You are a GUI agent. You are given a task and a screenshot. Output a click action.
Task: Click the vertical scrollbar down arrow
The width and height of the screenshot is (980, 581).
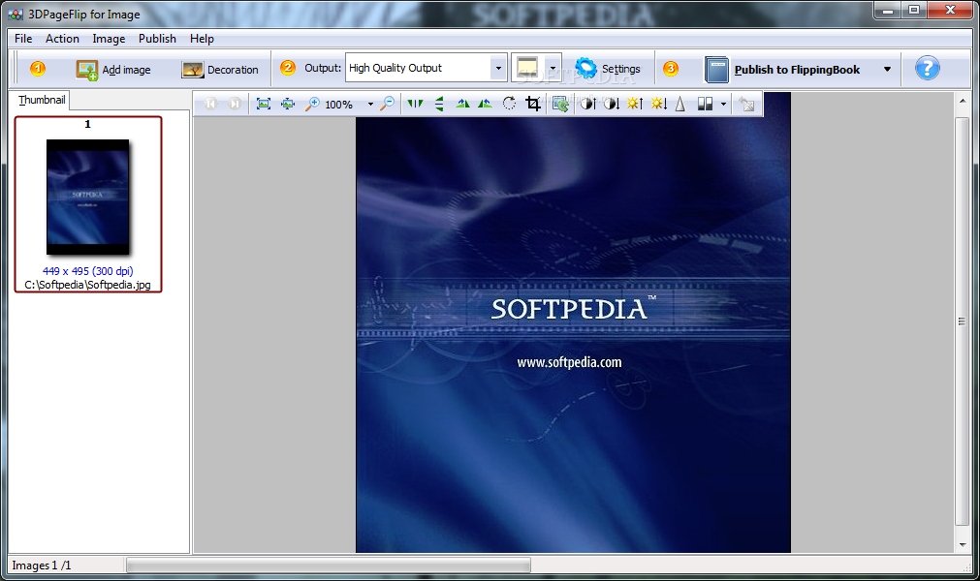click(963, 545)
